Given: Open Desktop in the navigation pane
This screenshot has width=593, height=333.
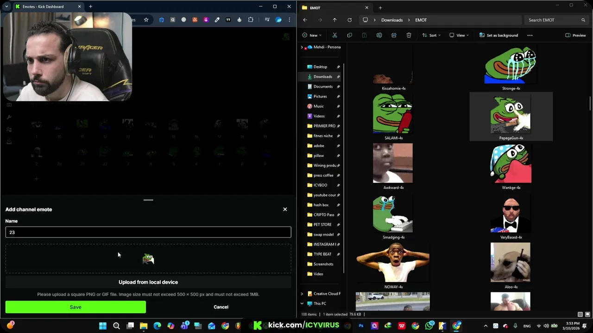Looking at the screenshot, I should (x=320, y=67).
